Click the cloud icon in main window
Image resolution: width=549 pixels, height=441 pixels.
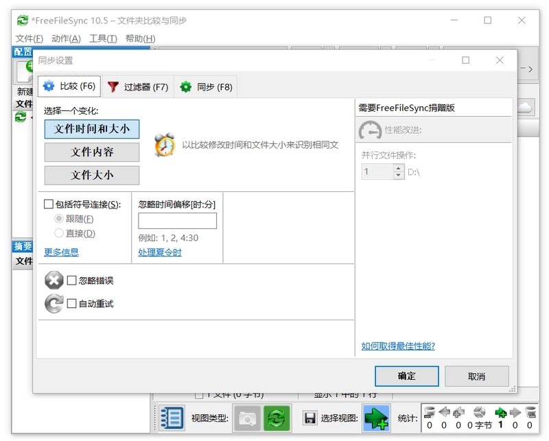point(524,108)
